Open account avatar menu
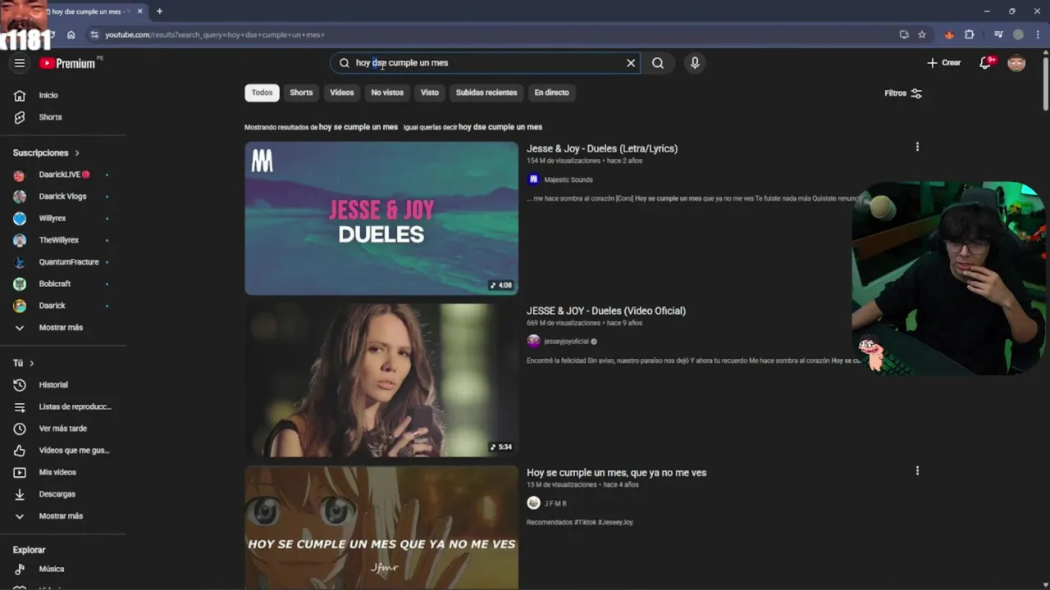Viewport: 1050px width, 590px height. tap(1016, 63)
